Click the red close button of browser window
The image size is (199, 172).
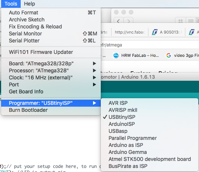point(116,12)
